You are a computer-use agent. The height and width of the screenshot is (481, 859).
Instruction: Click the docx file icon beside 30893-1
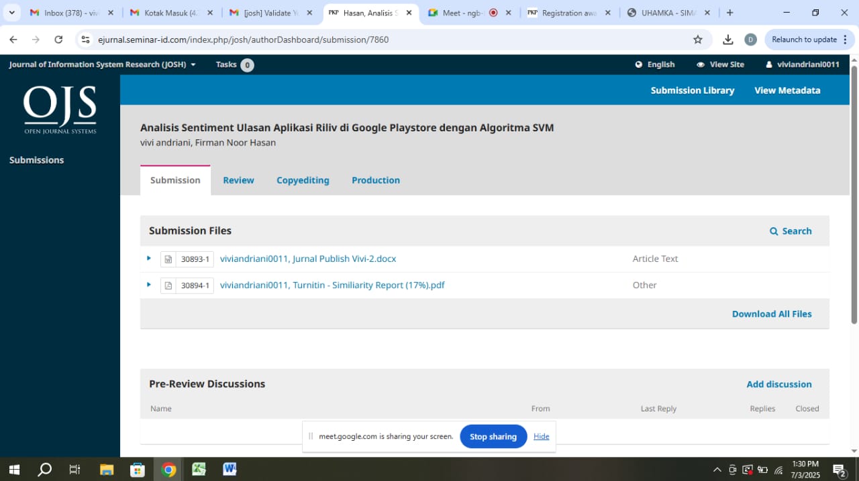(168, 259)
